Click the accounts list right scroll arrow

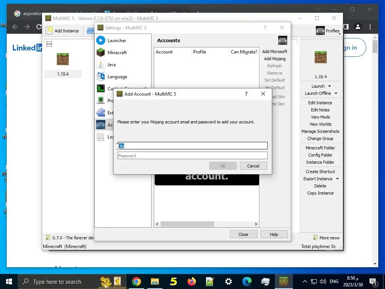coord(256,224)
